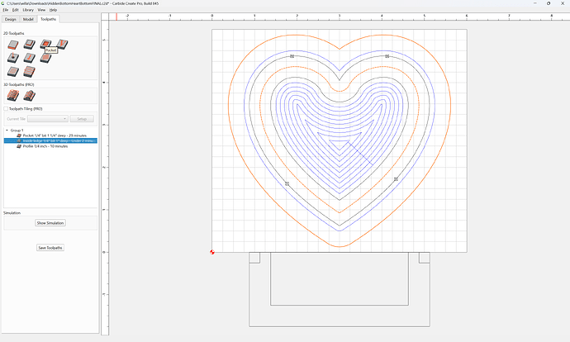Switch to the Model tab
Image resolution: width=570 pixels, height=342 pixels.
(28, 19)
